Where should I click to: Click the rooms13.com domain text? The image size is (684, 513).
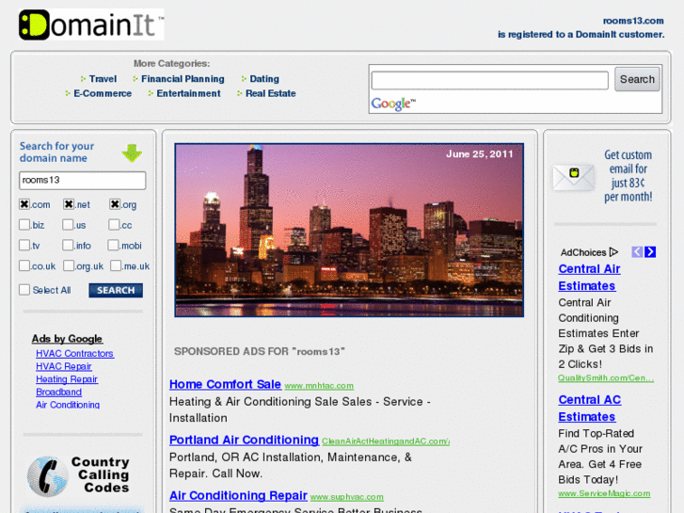coord(633,21)
